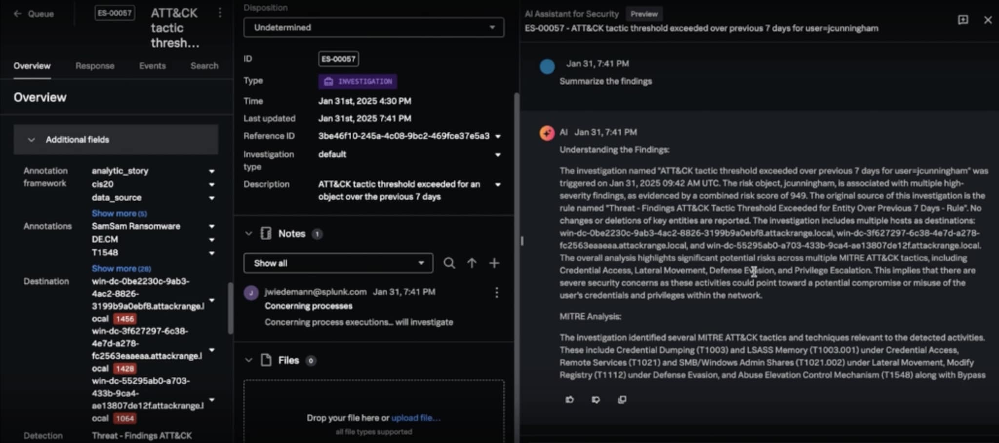Switch to the Response tab
This screenshot has height=443, width=999.
click(95, 66)
